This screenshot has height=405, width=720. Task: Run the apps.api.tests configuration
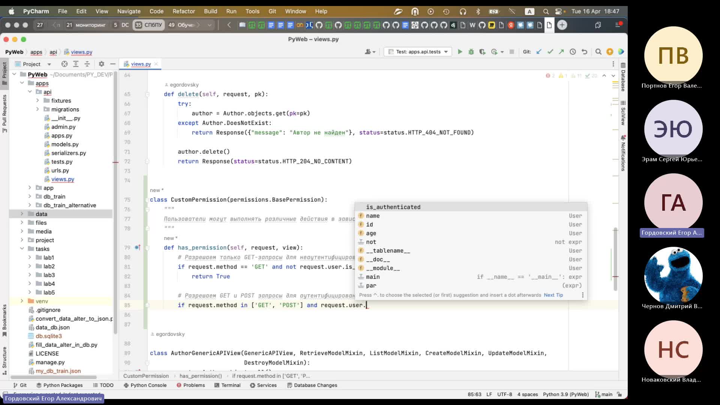(460, 52)
